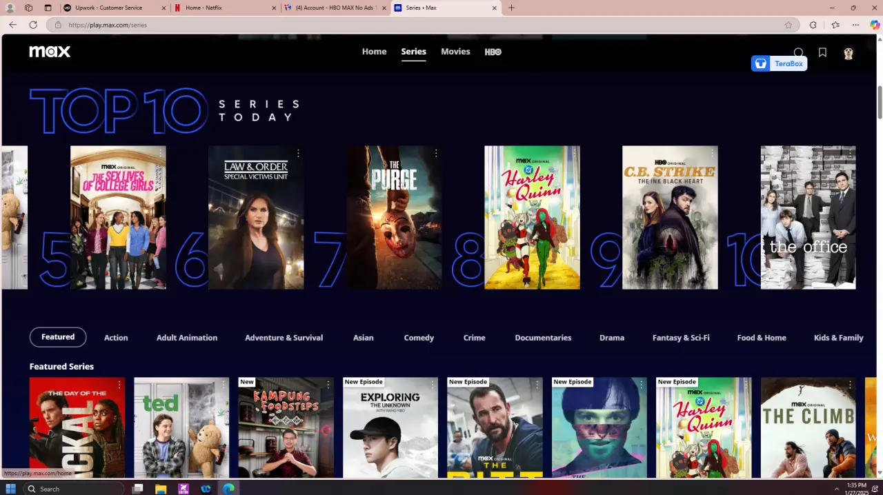883x495 pixels.
Task: Open the Max search icon
Action: 799,52
